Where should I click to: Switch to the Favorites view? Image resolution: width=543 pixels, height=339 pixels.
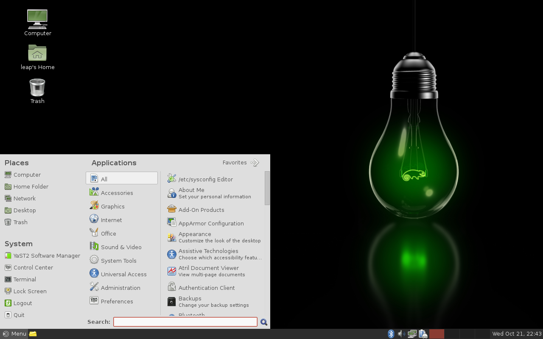coord(241,163)
